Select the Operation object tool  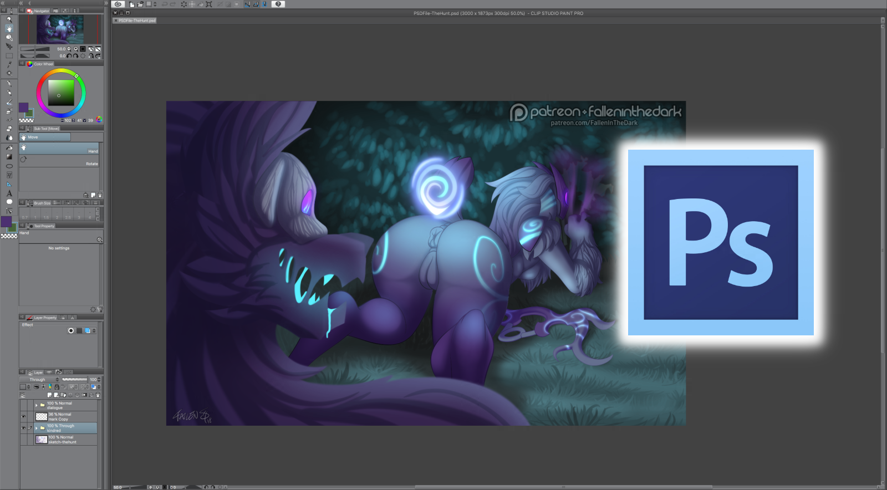[9, 38]
